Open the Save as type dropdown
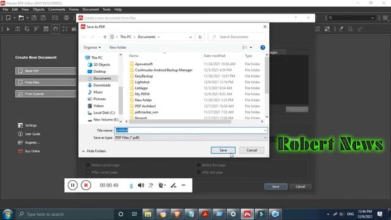The width and height of the screenshot is (391, 220). (191, 137)
